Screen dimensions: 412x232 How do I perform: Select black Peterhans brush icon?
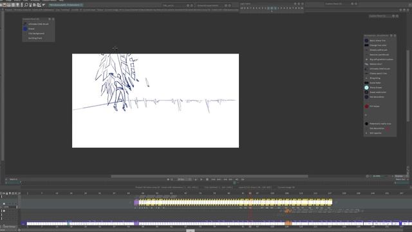point(366,124)
